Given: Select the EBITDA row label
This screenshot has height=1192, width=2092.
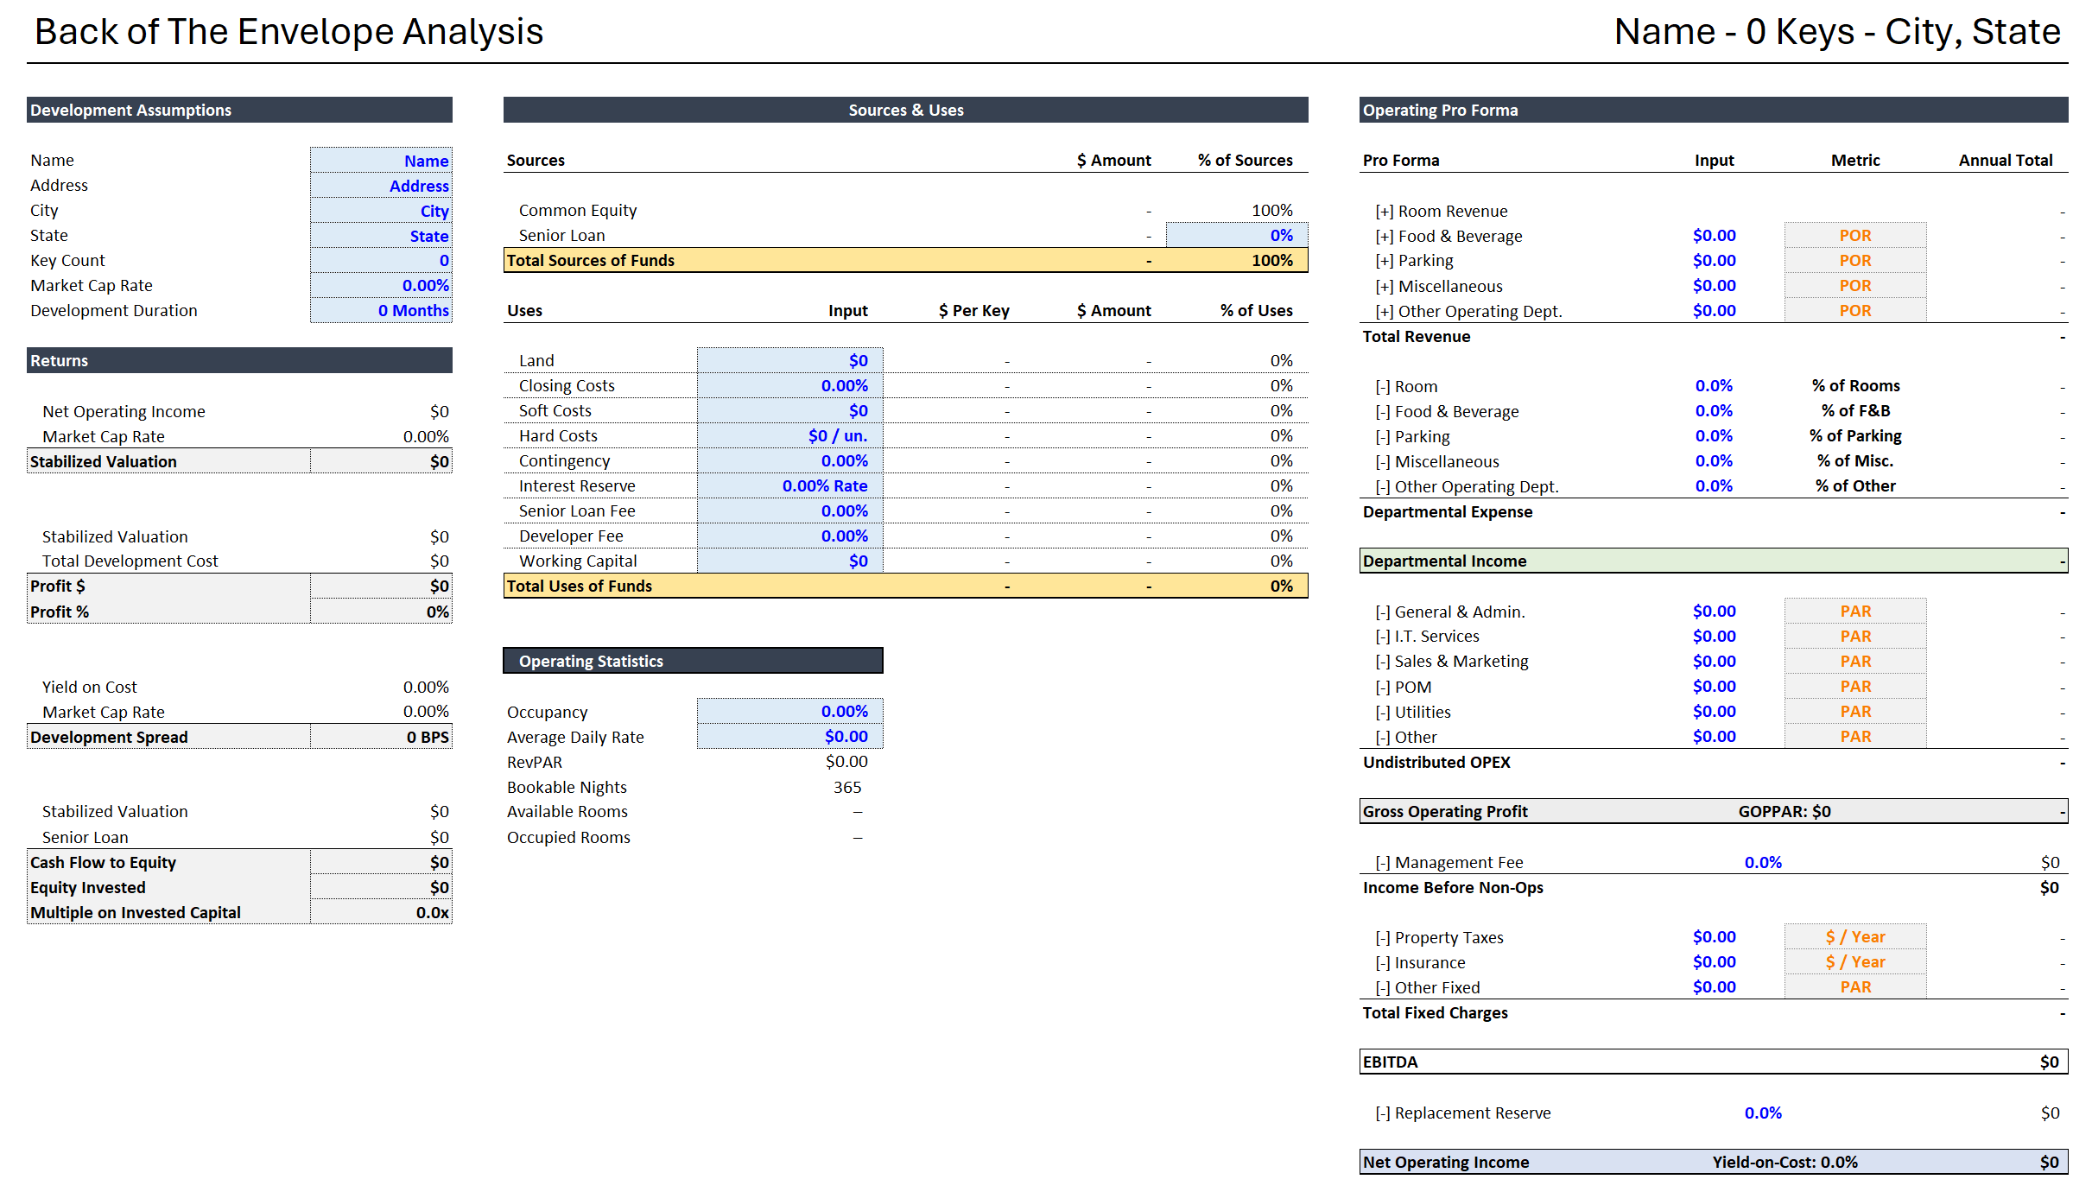Looking at the screenshot, I should (x=1390, y=1062).
